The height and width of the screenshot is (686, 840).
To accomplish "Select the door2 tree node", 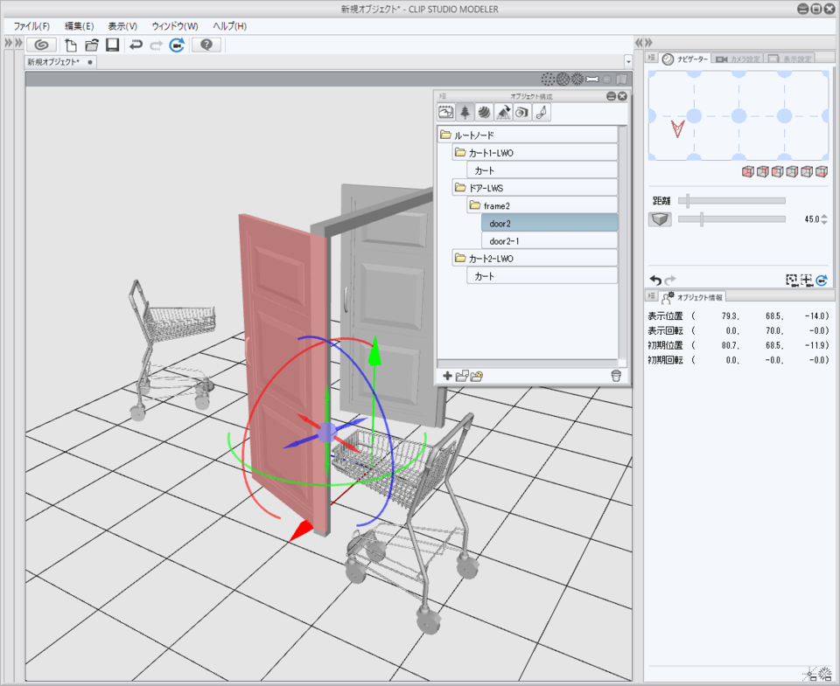I will pos(549,223).
